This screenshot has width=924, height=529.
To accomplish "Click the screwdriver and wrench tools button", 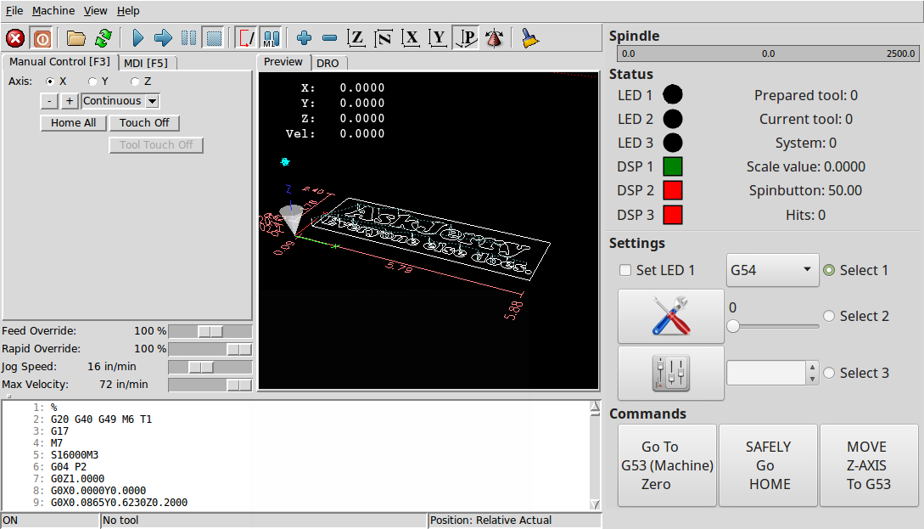I will coord(670,316).
